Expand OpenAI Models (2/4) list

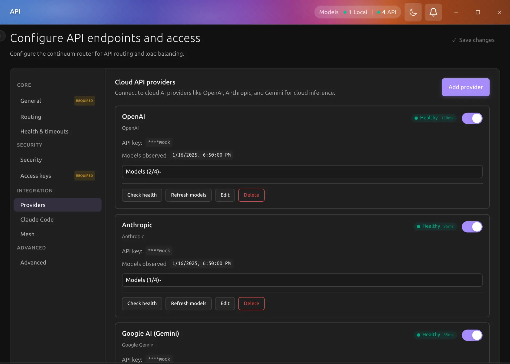(302, 172)
